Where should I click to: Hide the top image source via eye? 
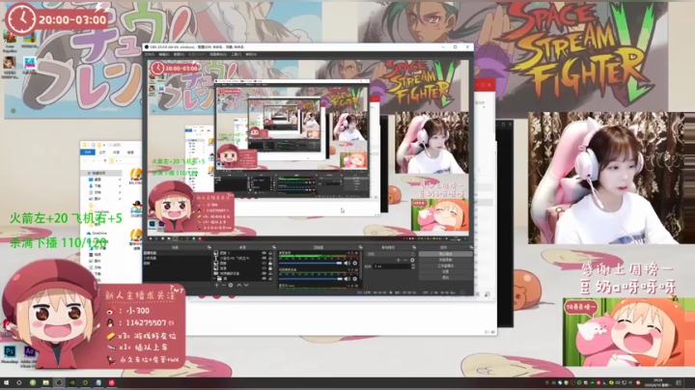point(264,253)
